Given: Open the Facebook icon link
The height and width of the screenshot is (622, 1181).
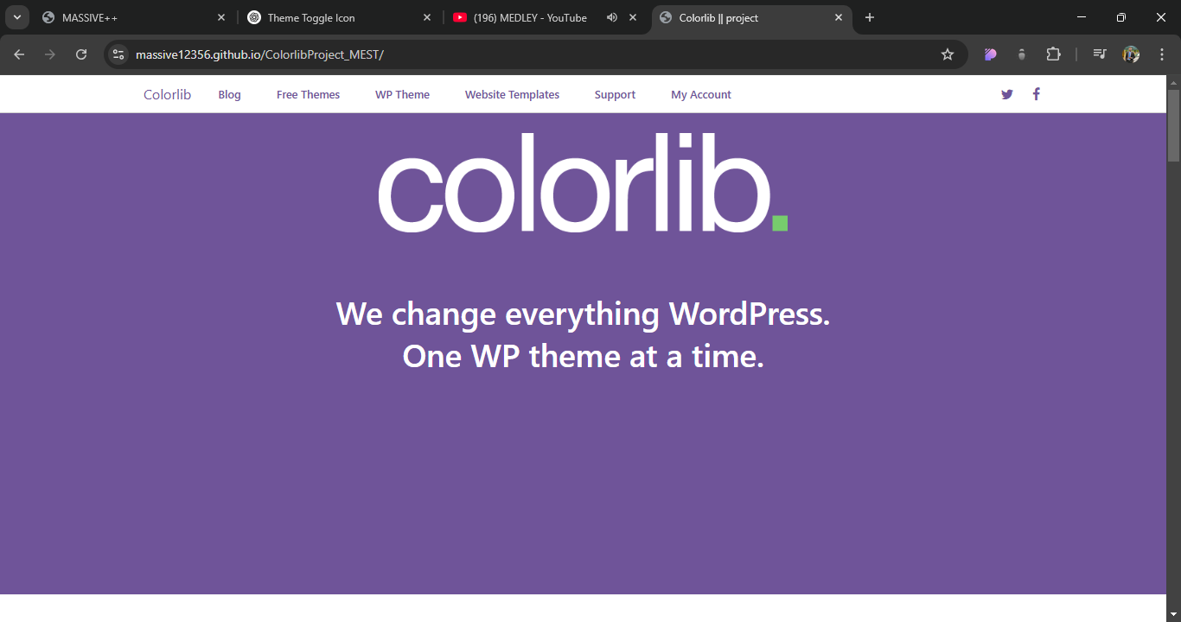Looking at the screenshot, I should [1036, 94].
